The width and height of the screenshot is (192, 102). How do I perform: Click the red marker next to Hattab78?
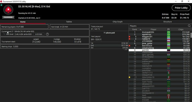point(129,39)
